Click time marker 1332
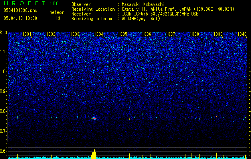This screenshot has width=251, height=159. click(x=51, y=34)
